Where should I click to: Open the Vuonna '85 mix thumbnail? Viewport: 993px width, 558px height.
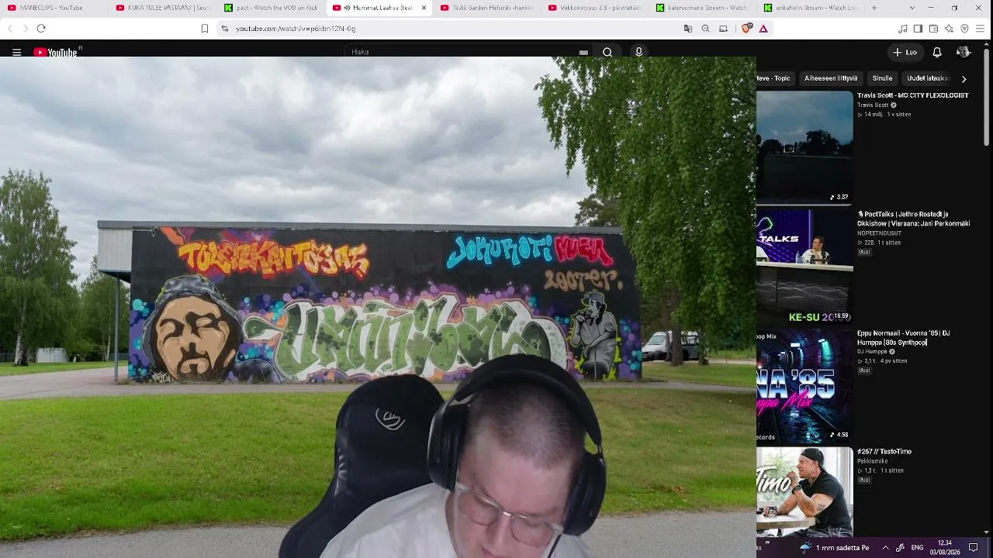(804, 385)
